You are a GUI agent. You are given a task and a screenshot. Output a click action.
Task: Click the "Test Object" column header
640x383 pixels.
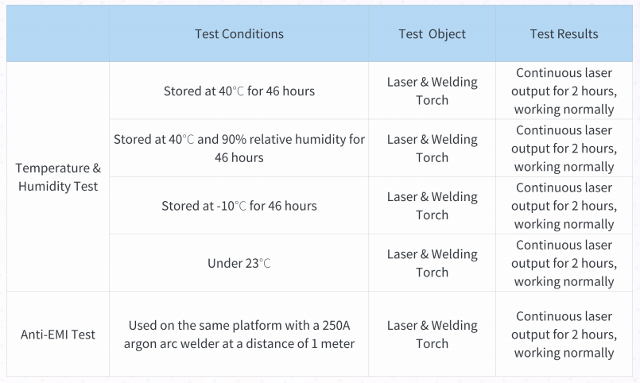click(432, 34)
